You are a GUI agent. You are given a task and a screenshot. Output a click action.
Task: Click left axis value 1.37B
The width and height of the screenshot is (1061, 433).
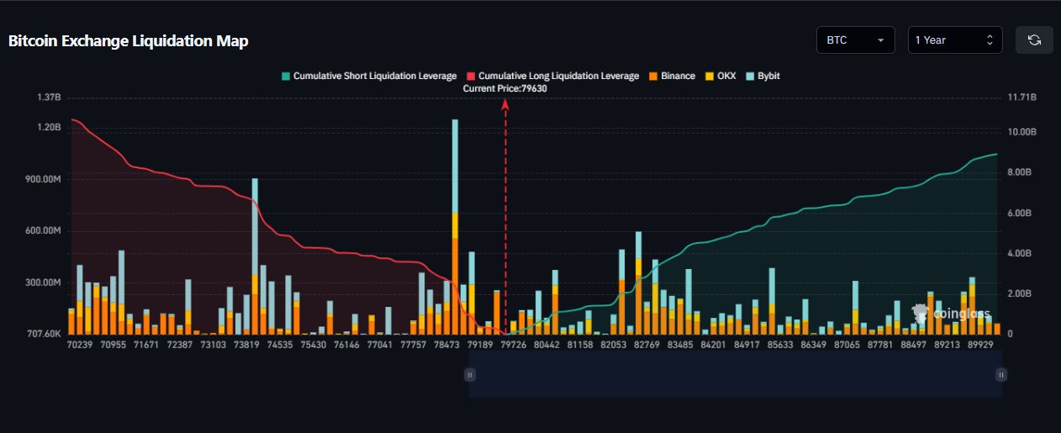tap(50, 98)
